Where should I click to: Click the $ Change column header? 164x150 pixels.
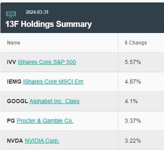[x=136, y=43]
